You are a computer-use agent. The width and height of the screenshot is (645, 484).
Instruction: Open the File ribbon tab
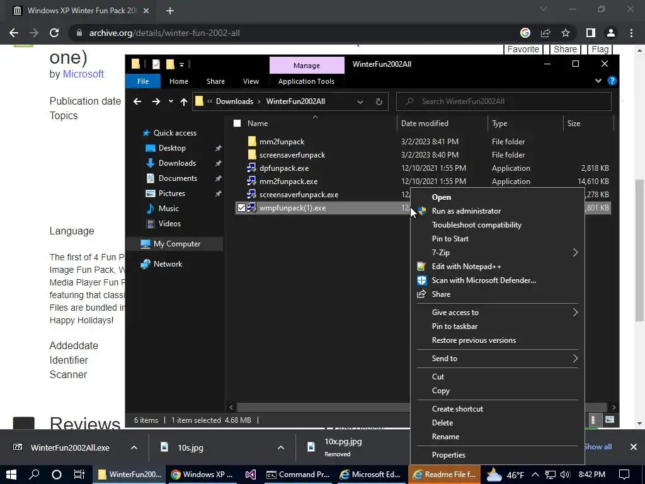click(x=143, y=81)
